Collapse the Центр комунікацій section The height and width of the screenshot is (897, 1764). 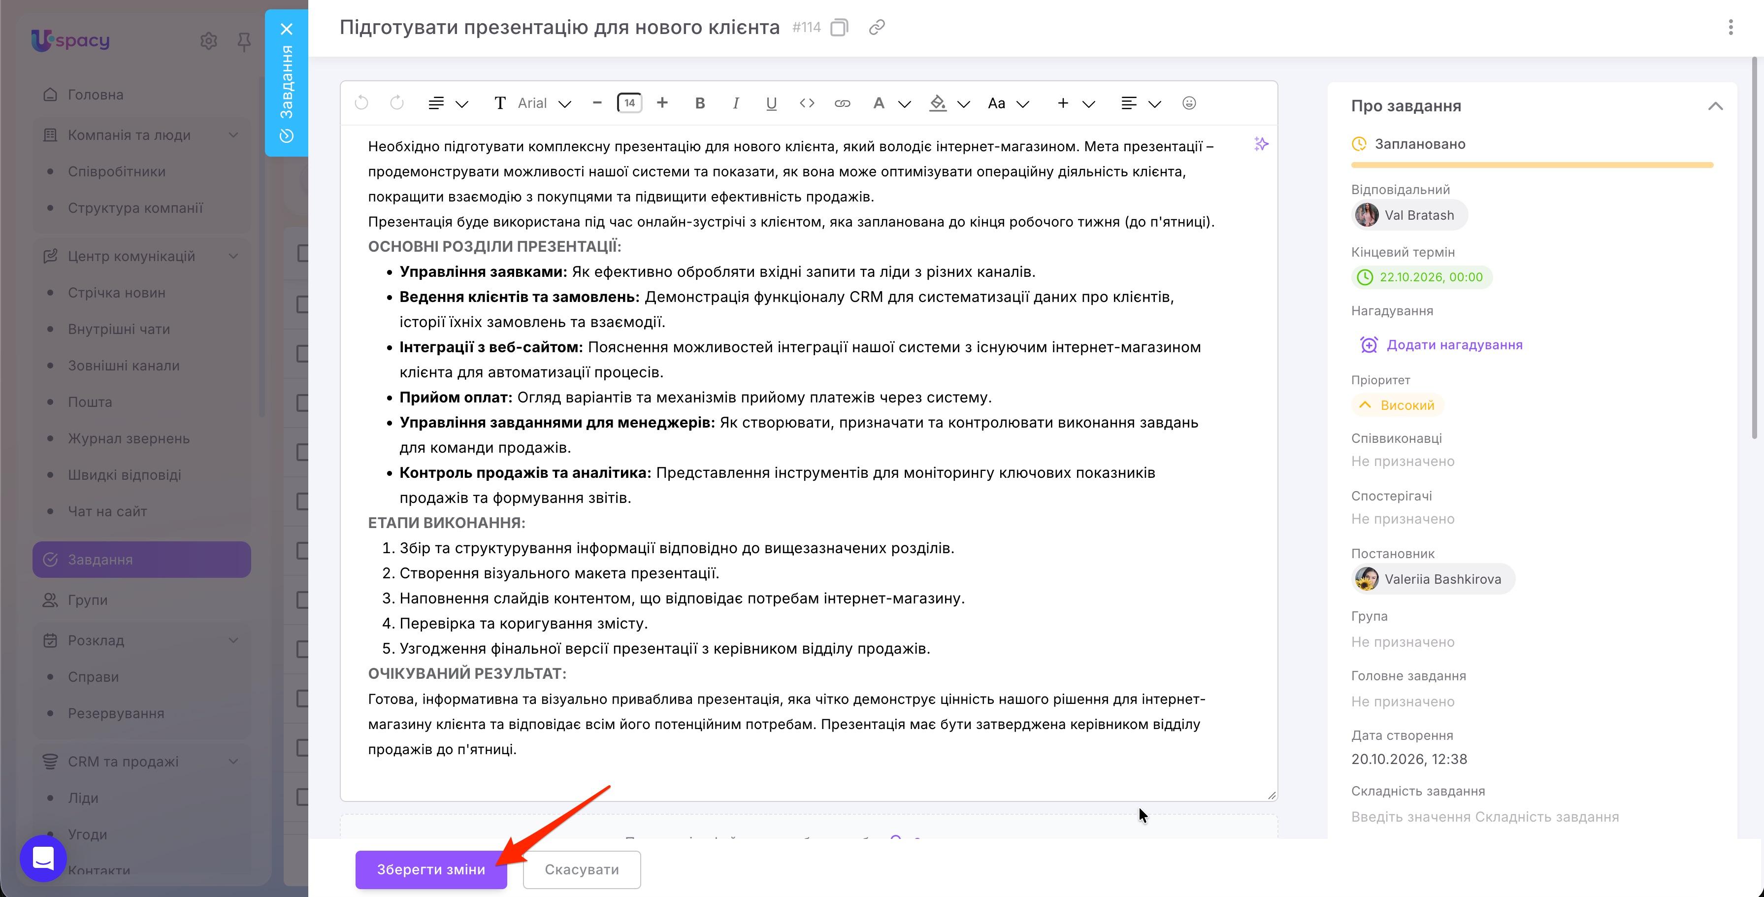[x=233, y=256]
